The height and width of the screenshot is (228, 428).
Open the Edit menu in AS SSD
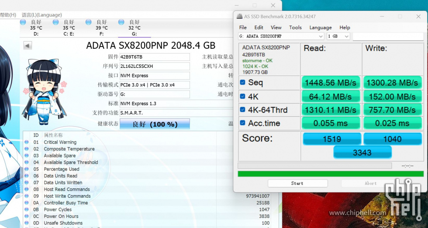click(x=259, y=27)
